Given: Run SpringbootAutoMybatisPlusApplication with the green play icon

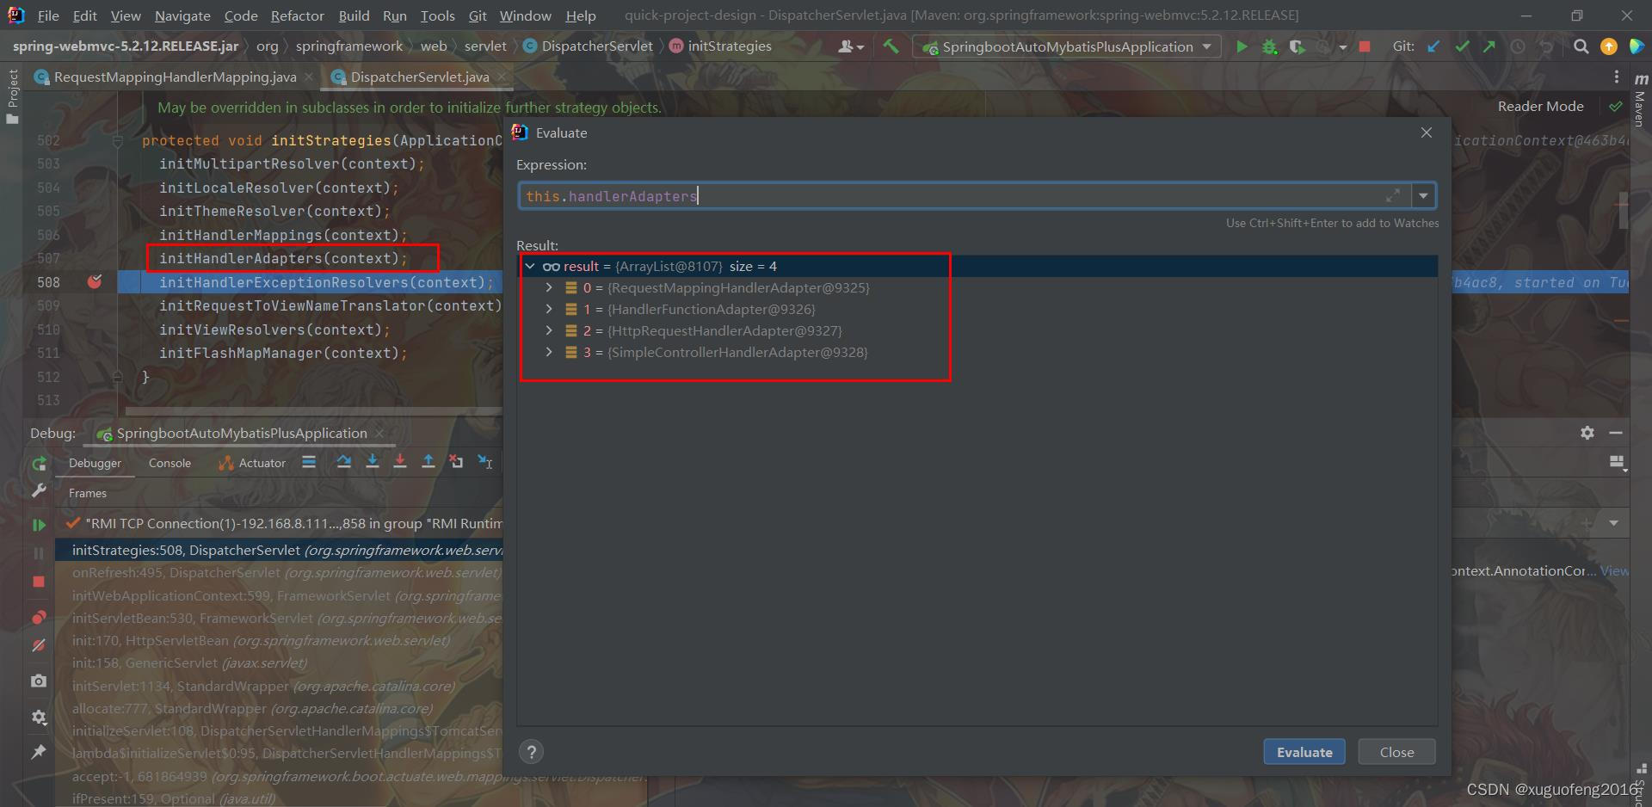Looking at the screenshot, I should 1242,46.
